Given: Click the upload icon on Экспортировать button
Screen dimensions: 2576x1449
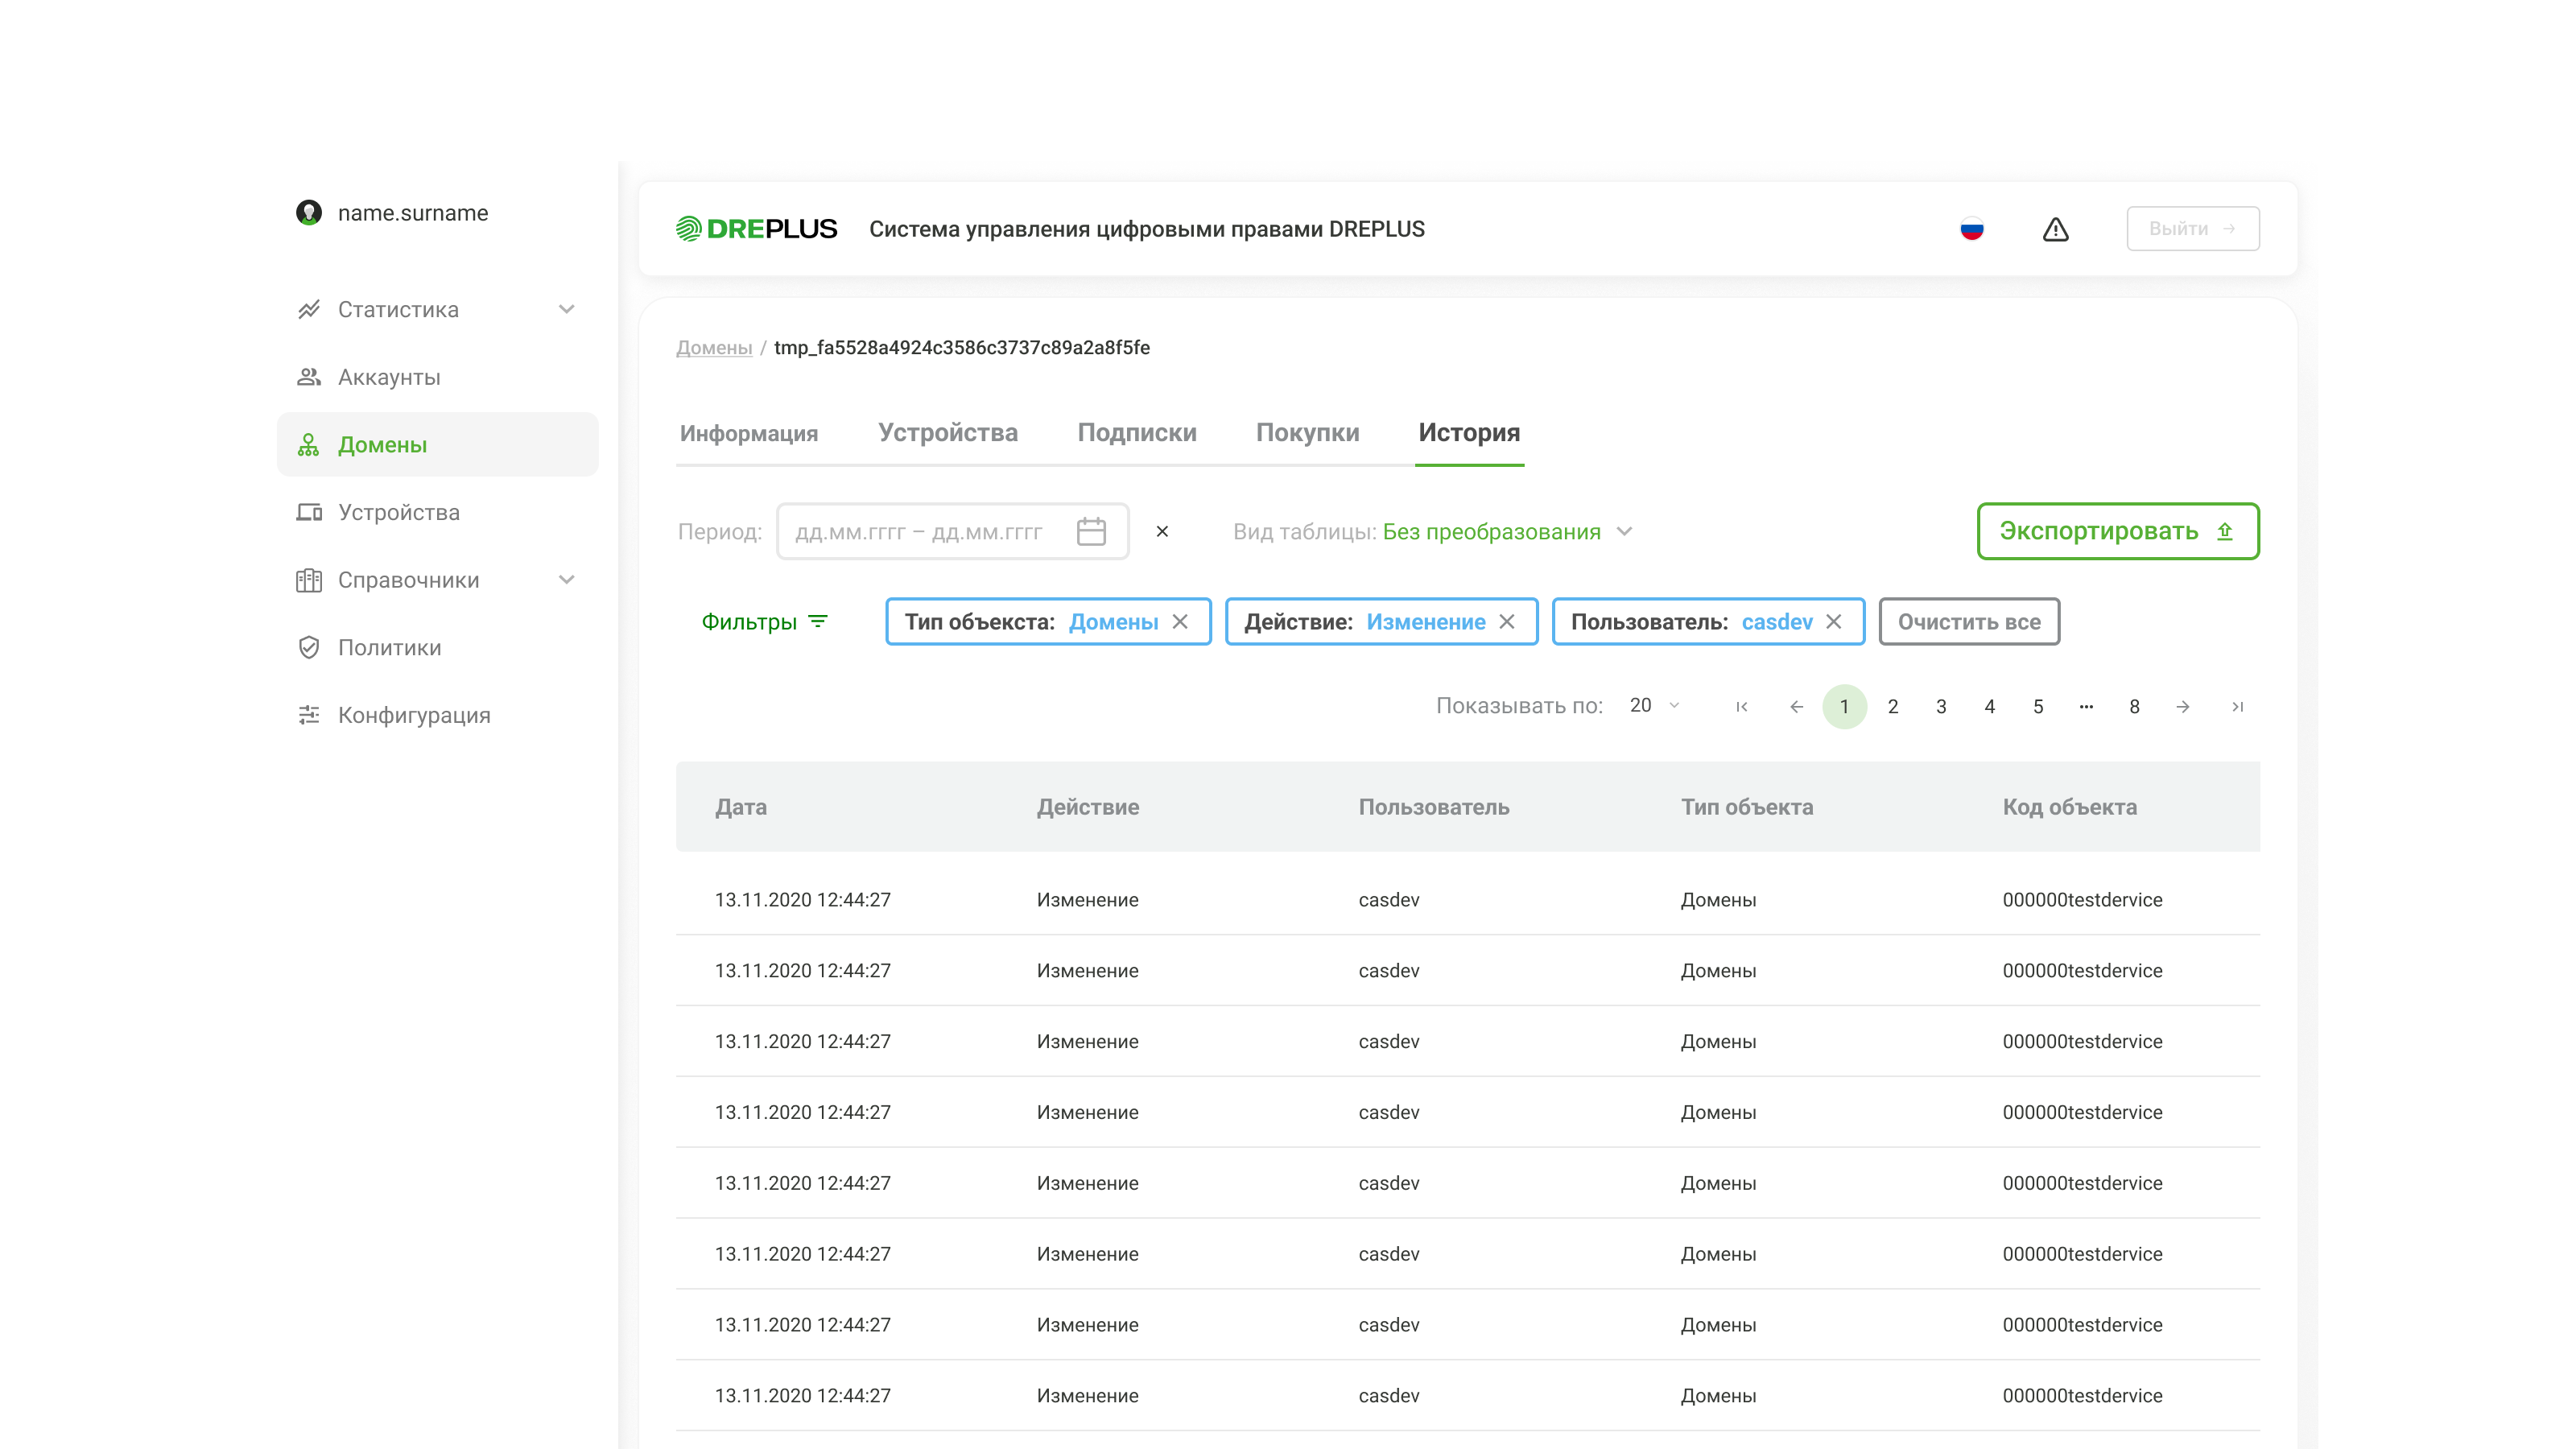Looking at the screenshot, I should pos(2225,531).
